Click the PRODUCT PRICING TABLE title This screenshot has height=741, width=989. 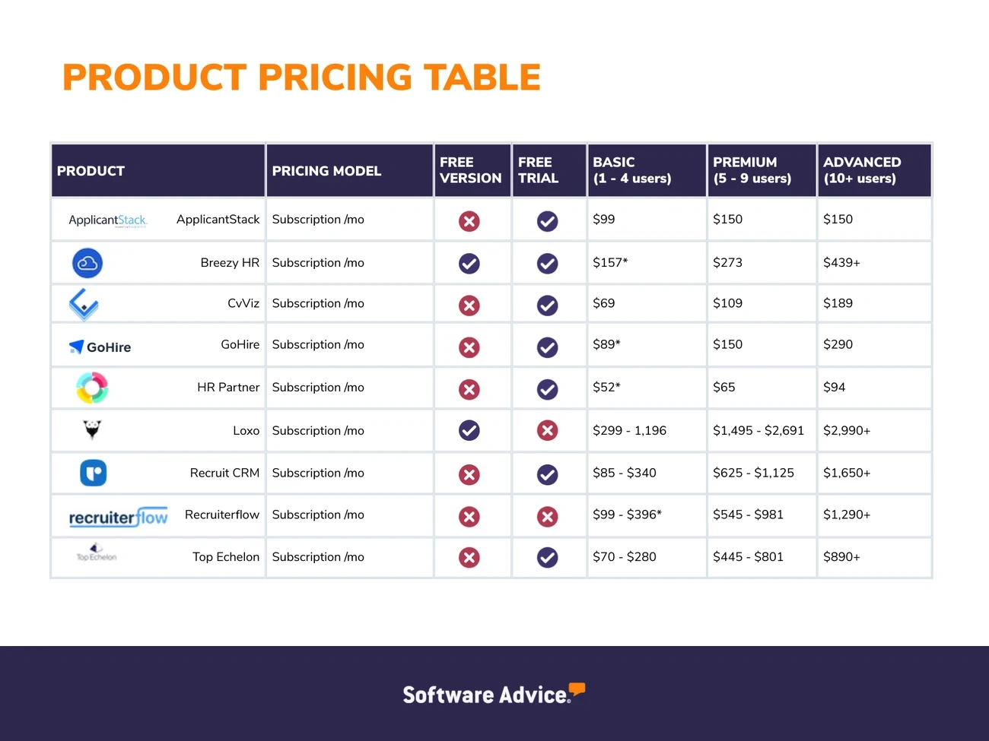pyautogui.click(x=301, y=78)
